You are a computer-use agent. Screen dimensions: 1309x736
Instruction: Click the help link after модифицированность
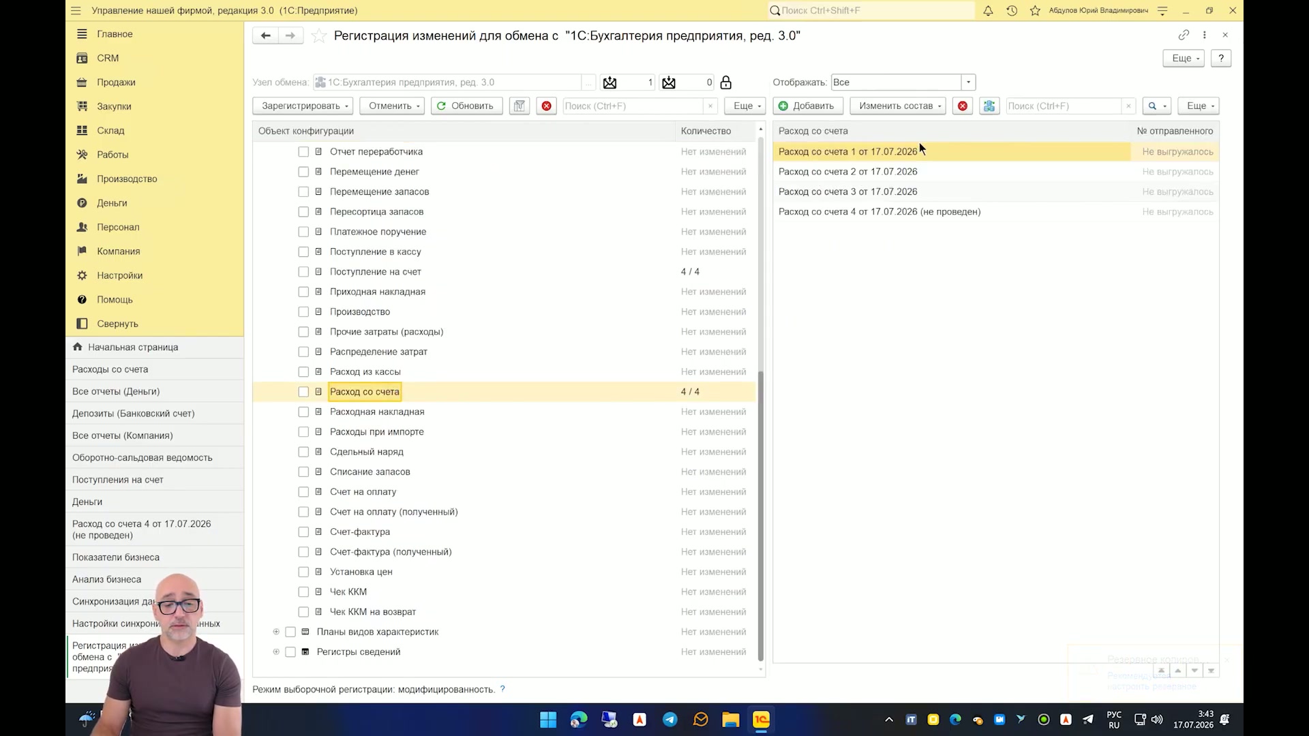pos(502,689)
